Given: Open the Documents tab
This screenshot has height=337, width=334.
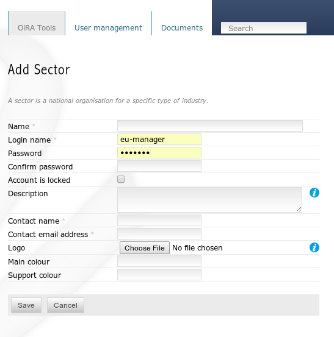Looking at the screenshot, I should pyautogui.click(x=182, y=27).
